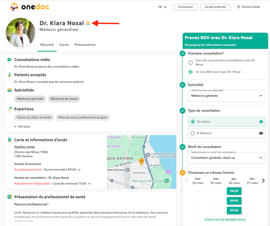Select first consultation radio option

coord(191,63)
